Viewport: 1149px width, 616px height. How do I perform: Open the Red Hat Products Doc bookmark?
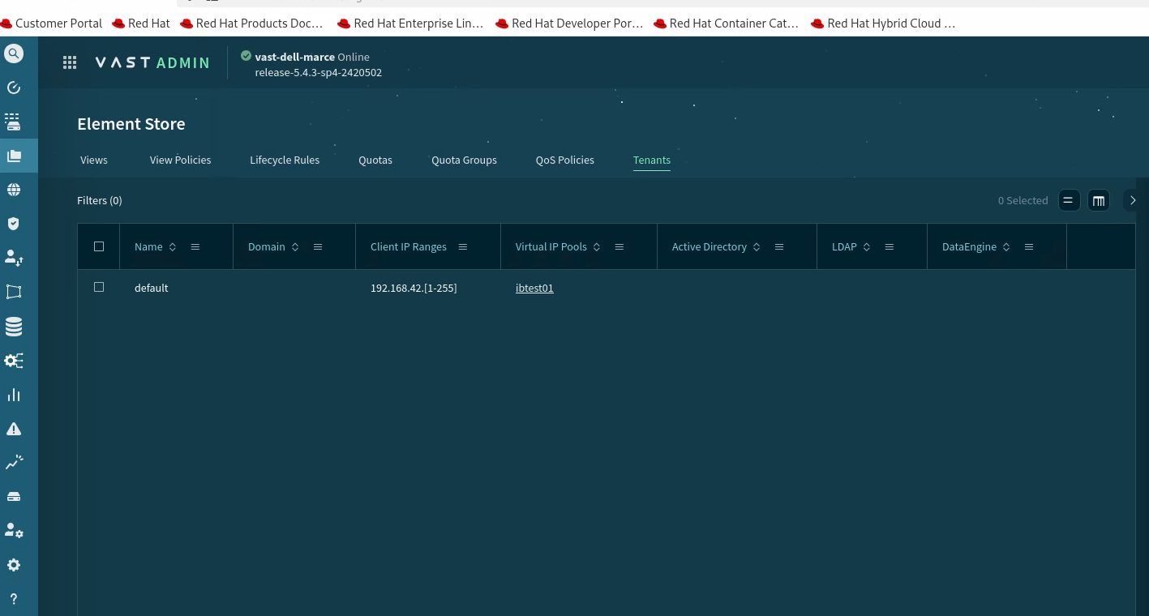252,24
